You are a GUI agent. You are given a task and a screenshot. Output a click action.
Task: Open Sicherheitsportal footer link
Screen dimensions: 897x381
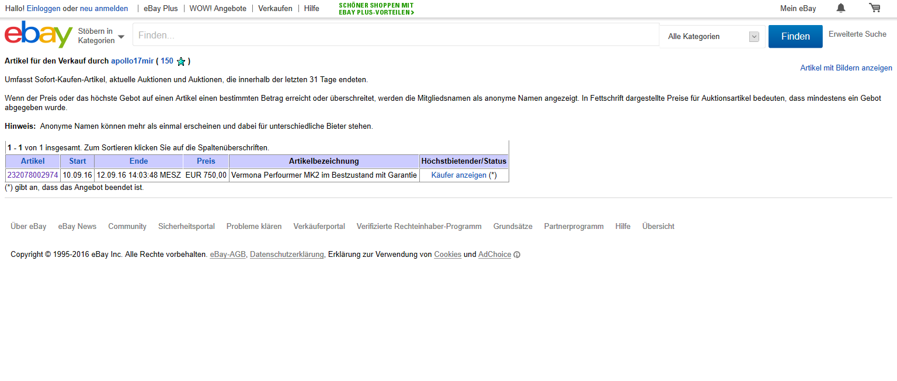click(186, 227)
